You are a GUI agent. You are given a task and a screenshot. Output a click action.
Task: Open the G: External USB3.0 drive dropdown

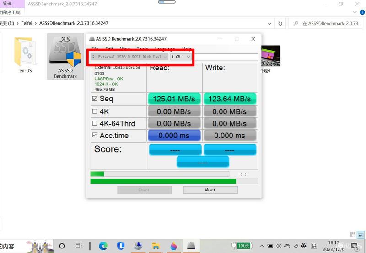pos(129,57)
